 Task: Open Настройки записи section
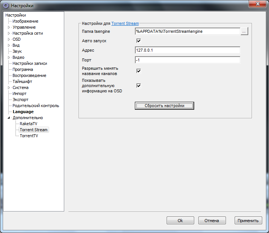tap(30, 63)
